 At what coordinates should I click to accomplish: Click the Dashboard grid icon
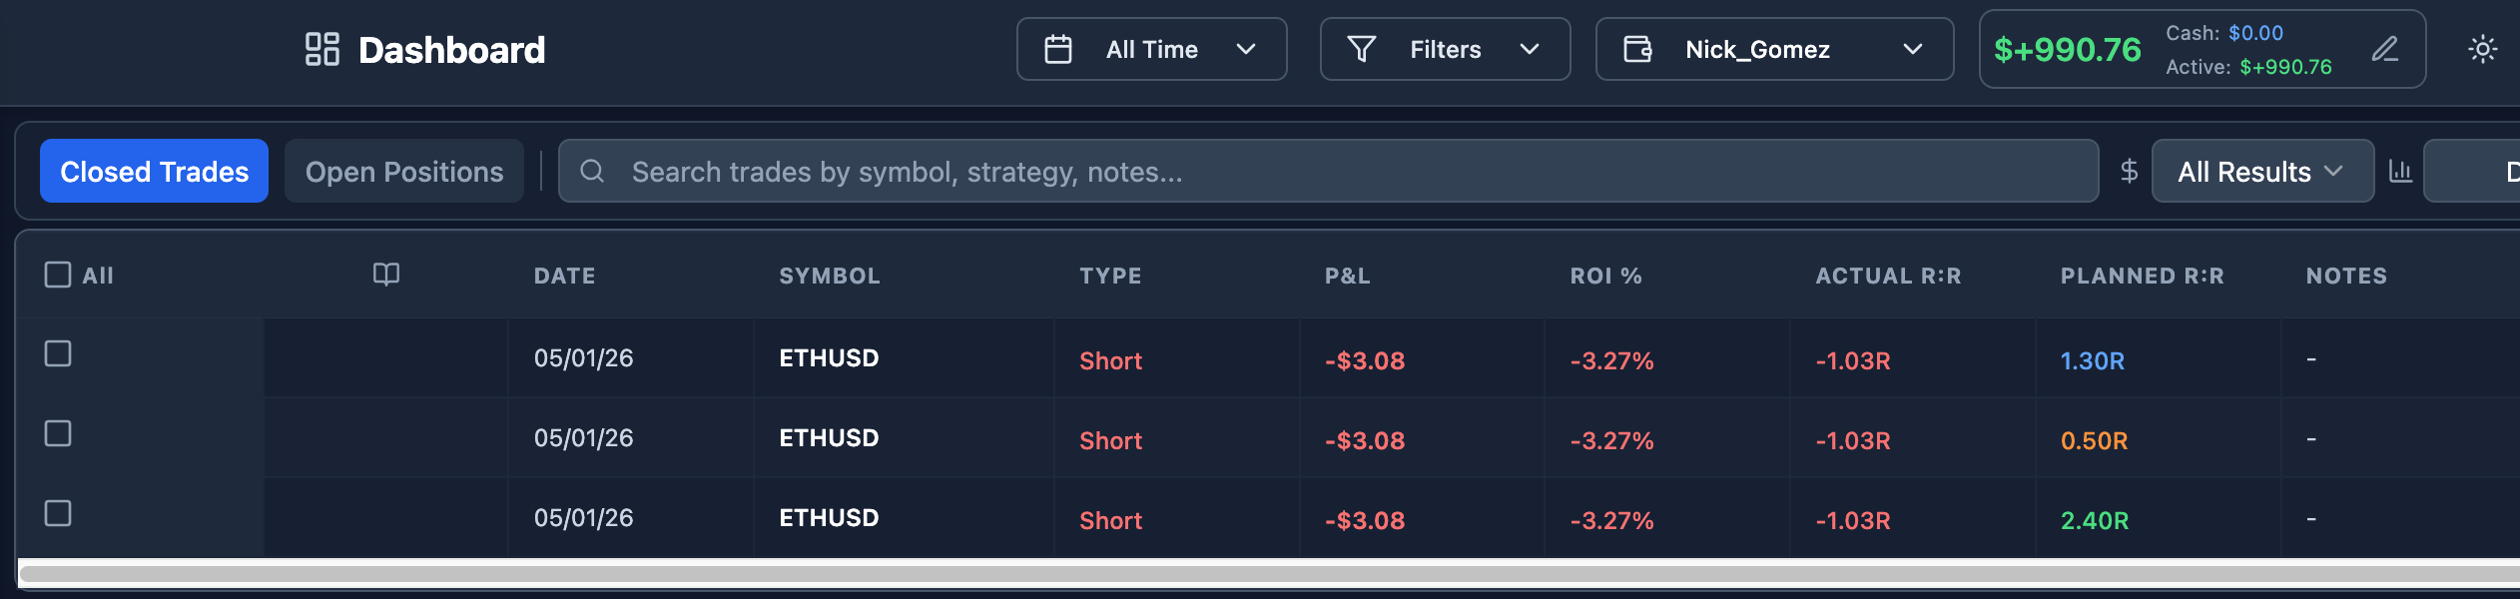(322, 49)
